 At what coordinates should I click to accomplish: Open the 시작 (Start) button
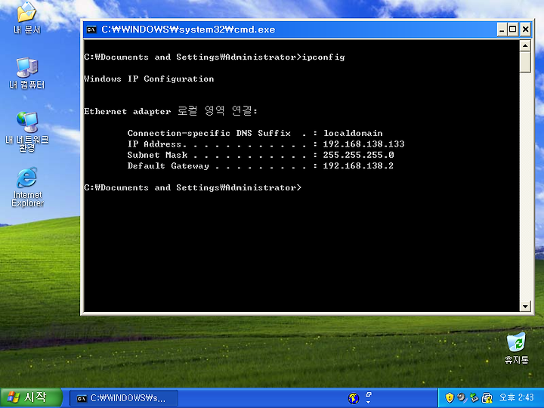31,397
